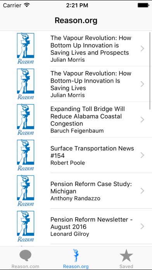The height and width of the screenshot is (270, 152).
Task: Tap chevron for Saving Lives and Prospects article
Action: coord(142,48)
